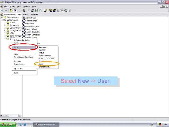Click the 11:40 taskbar clock
The image size is (169, 127).
[x=165, y=125]
